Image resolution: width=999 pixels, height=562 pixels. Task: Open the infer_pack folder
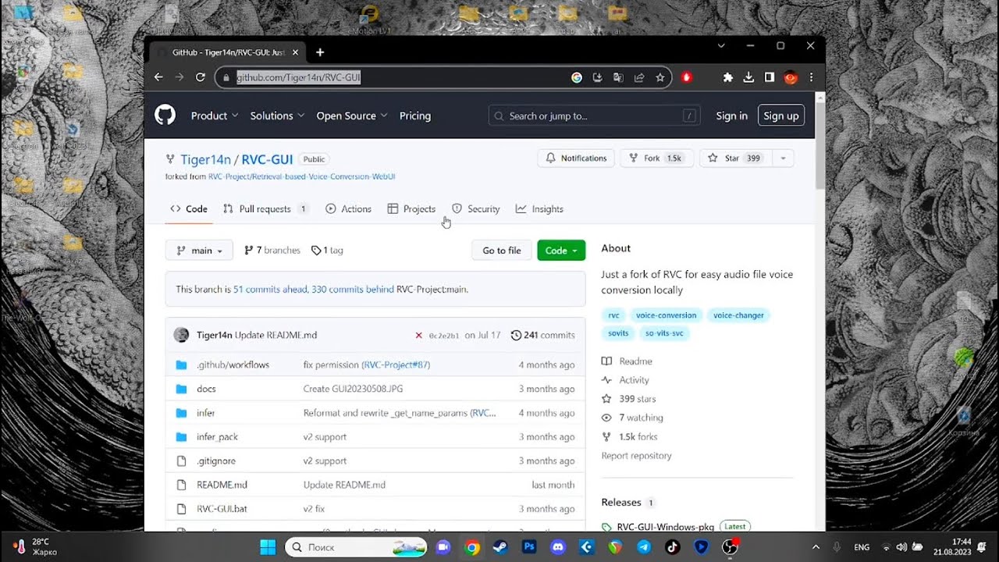217,437
